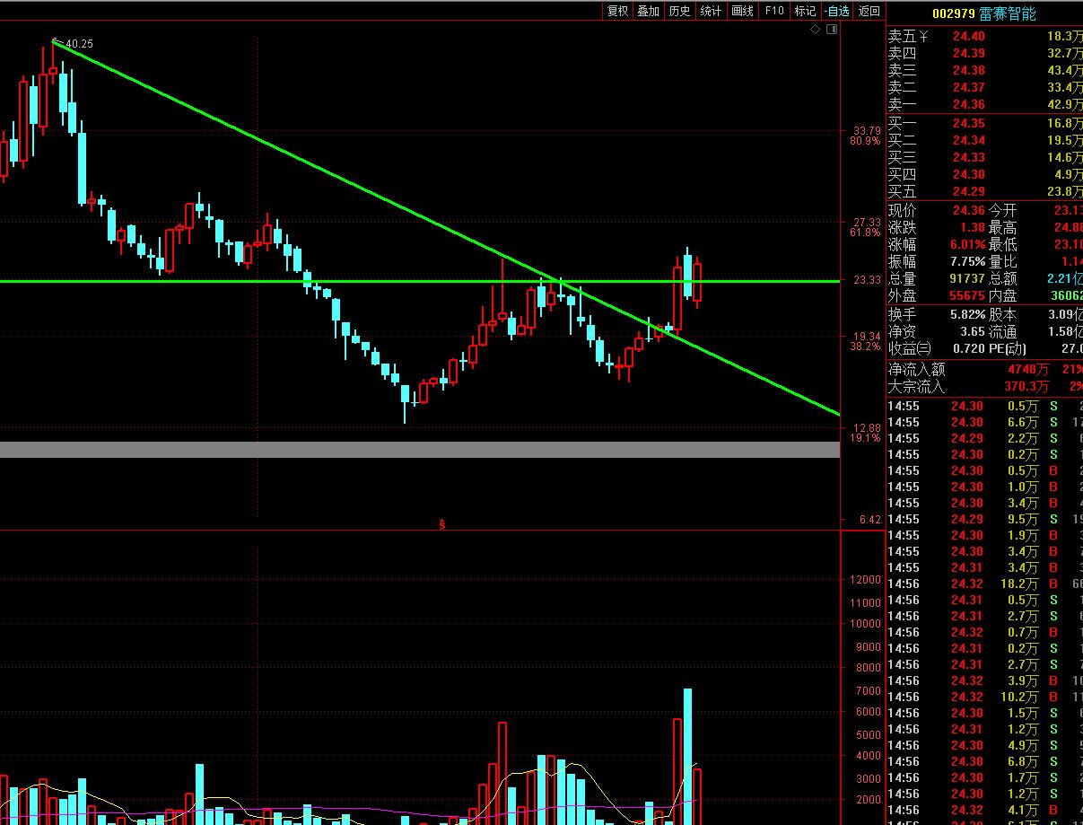Image resolution: width=1083 pixels, height=825 pixels.
Task: Activate the 画线 line drawing tool
Action: click(742, 11)
